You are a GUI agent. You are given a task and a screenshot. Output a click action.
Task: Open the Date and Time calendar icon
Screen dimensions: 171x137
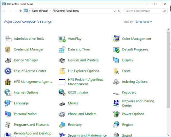click(62, 49)
